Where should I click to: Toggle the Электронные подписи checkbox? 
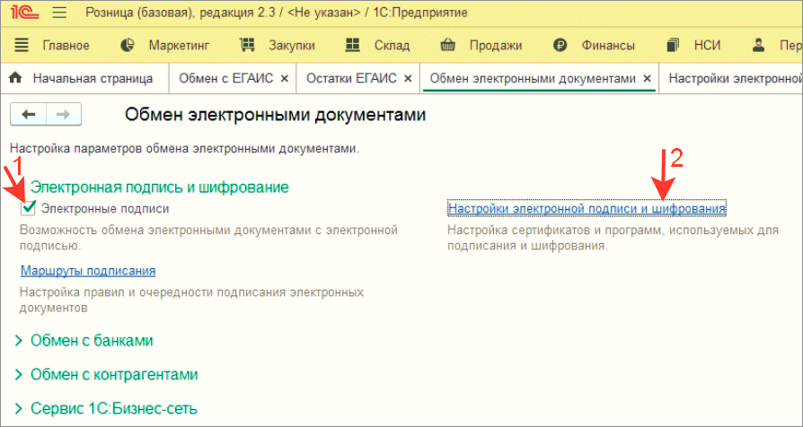[x=28, y=208]
